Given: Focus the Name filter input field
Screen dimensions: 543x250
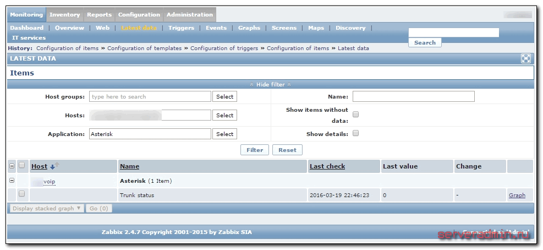Looking at the screenshot, I should click(x=413, y=97).
